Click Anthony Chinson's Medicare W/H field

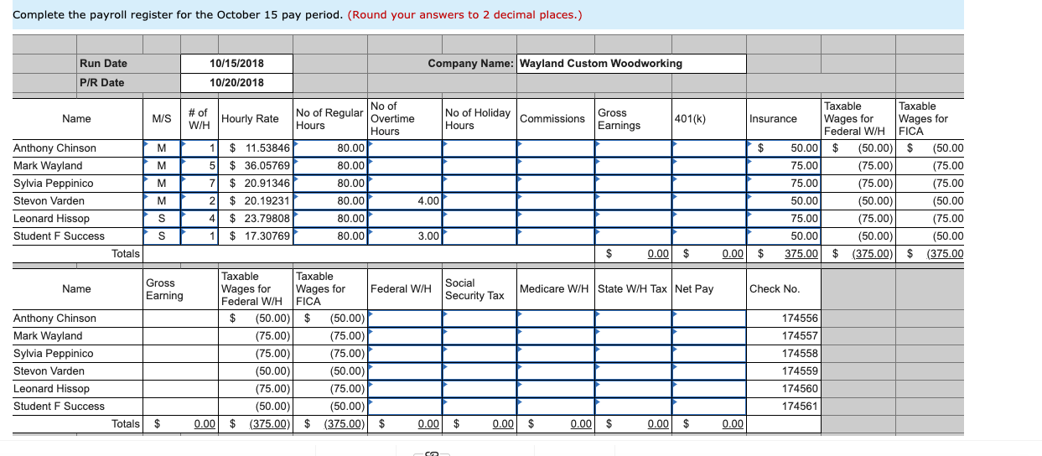(556, 319)
